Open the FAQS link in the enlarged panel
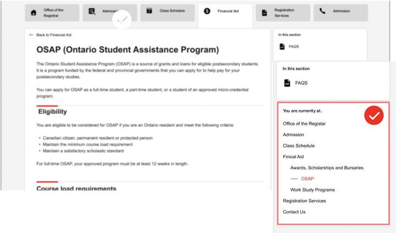This screenshot has width=396, height=233. pyautogui.click(x=301, y=83)
